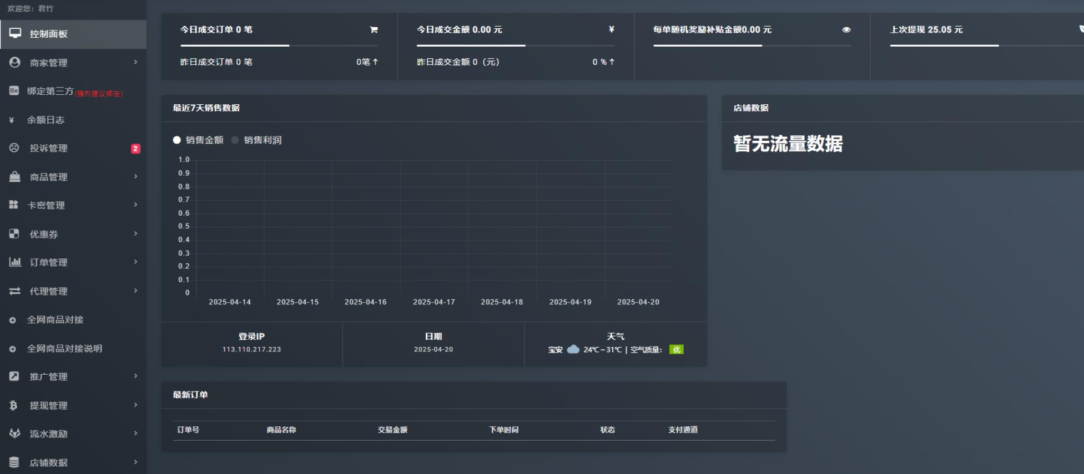Viewport: 1084px width, 474px height.
Task: Open the 全网商品对接说明 menu item
Action: (64, 349)
